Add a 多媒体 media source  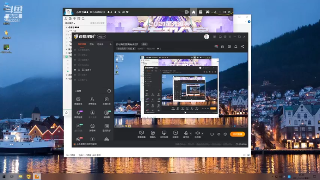click(x=175, y=134)
